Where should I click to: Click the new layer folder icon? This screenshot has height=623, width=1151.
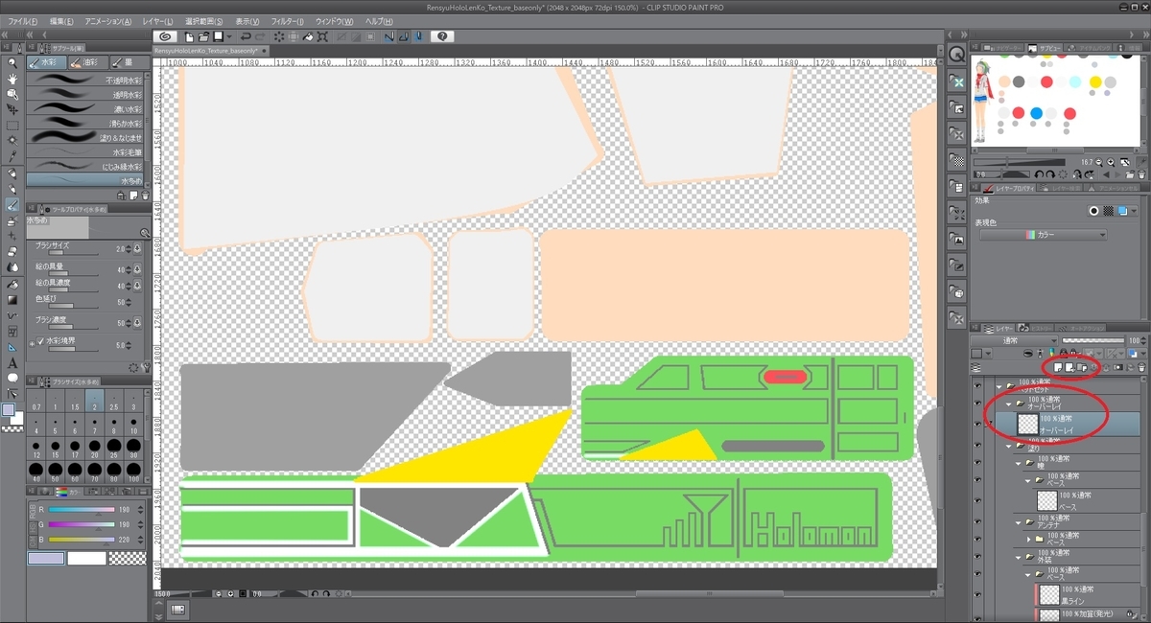[x=1080, y=368]
